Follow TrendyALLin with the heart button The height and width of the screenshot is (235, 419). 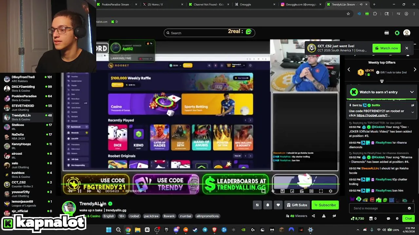(278, 205)
